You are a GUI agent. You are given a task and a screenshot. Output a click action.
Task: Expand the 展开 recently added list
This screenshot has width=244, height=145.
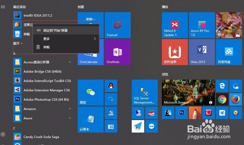(18, 43)
